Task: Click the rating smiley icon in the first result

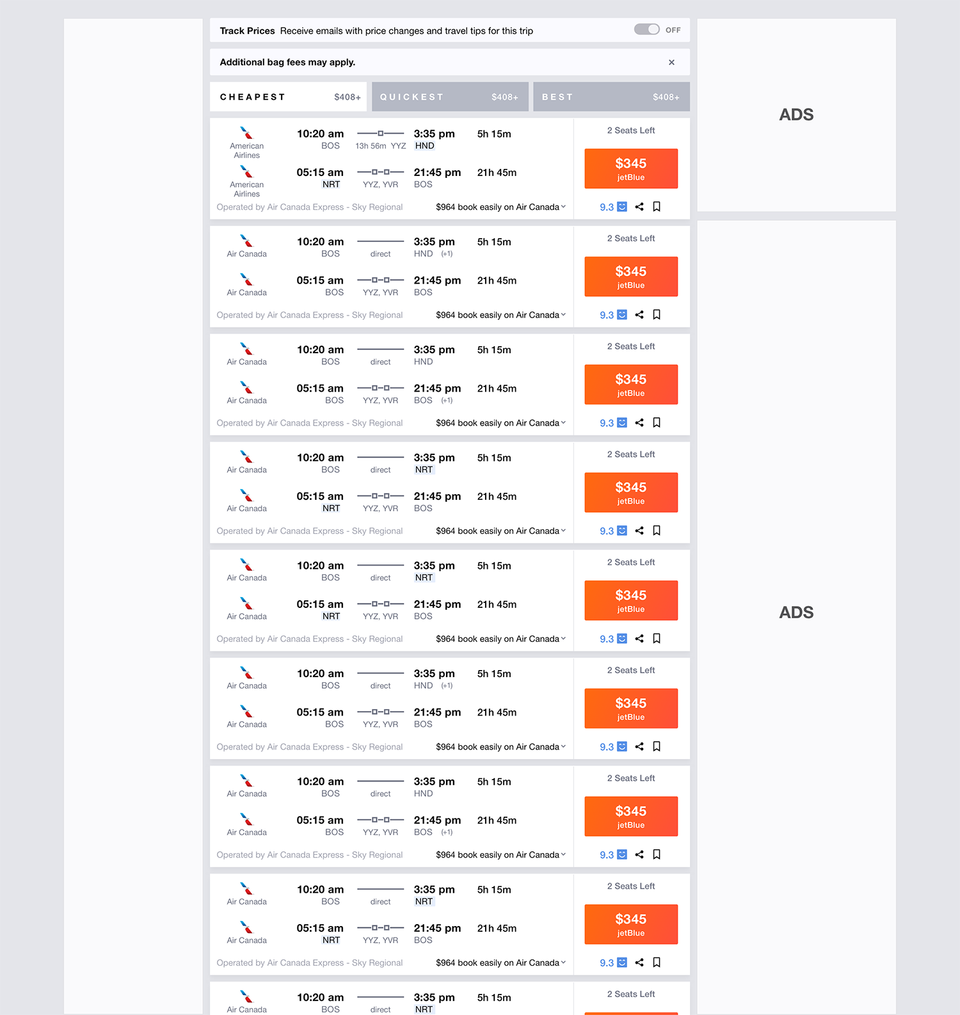Action: point(622,207)
